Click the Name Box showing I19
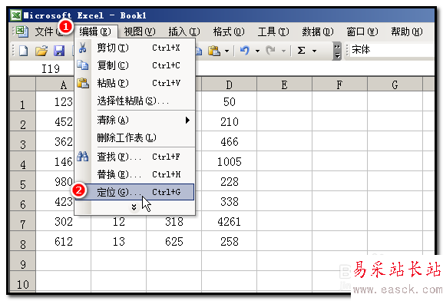This screenshot has height=301, width=443. tap(41, 68)
